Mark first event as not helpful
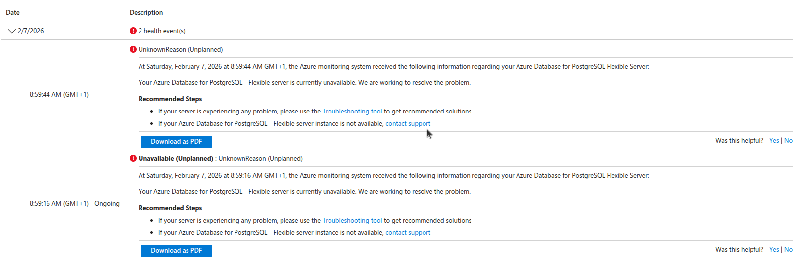Image resolution: width=800 pixels, height=263 pixels. click(x=788, y=141)
